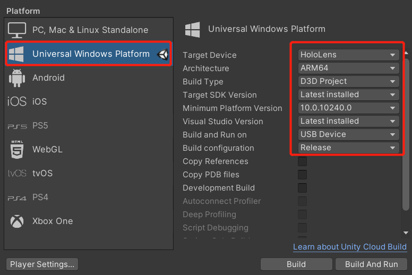Toggle the Copy PDB files checkbox
This screenshot has height=275, width=412.
(x=302, y=175)
